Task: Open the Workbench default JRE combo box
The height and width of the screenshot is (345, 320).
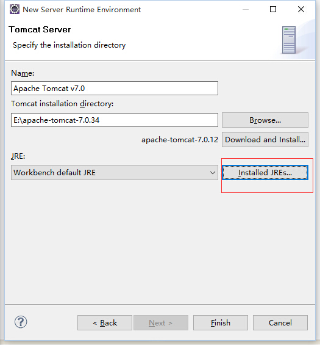Action: [x=115, y=173]
